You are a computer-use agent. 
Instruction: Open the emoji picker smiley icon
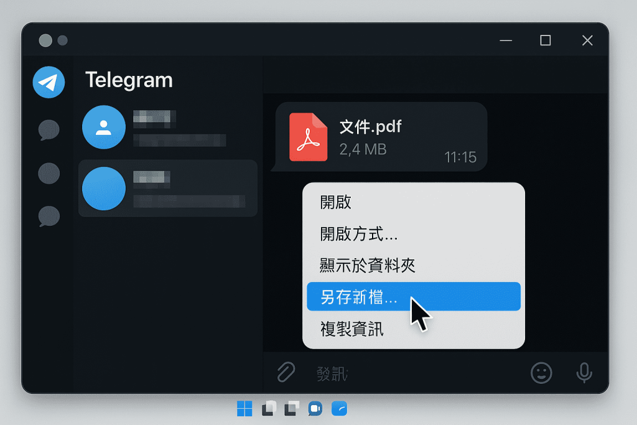(541, 373)
